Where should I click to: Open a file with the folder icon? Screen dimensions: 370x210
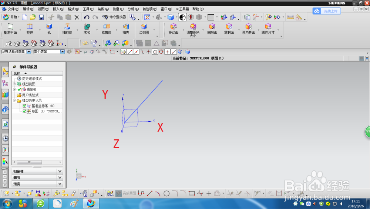[33, 17]
